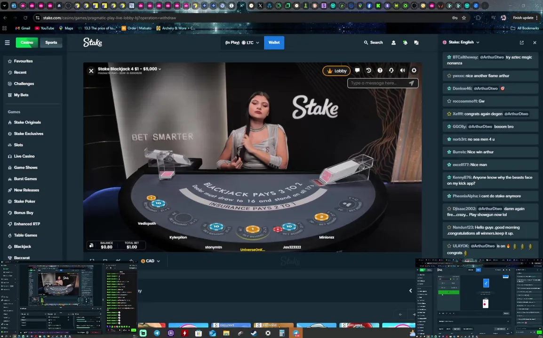Toggle the chat bubble icon in Stake header
The image size is (543, 338).
coord(416,43)
